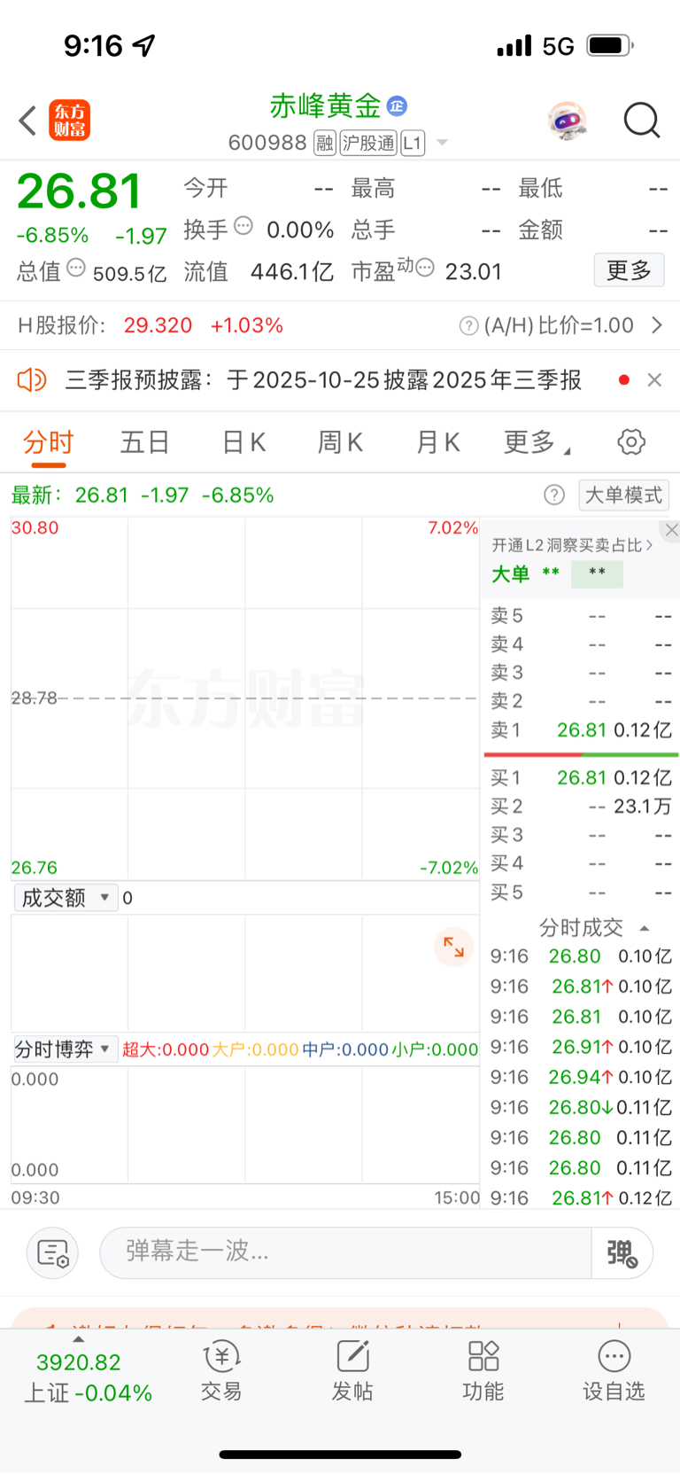Open the 功能 functions icon
680x1474 pixels.
click(483, 1371)
